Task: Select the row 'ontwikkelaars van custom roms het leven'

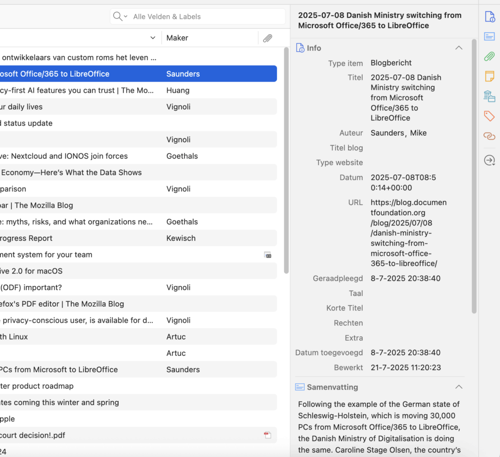Action: (x=138, y=58)
